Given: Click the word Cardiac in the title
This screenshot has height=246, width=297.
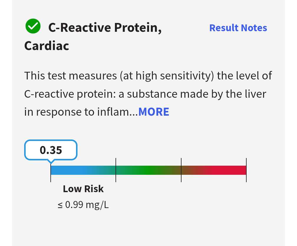Looking at the screenshot, I should pos(47,46).
